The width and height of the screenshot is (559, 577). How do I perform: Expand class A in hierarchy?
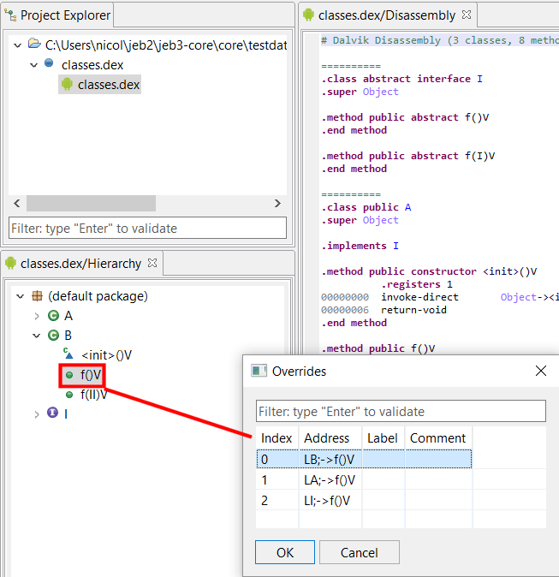coord(37,316)
